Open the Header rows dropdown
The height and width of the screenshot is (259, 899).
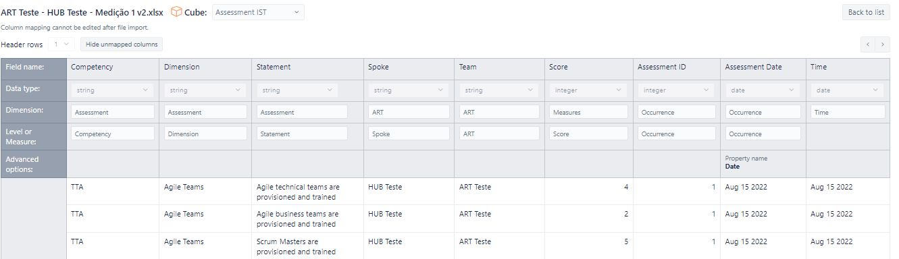click(61, 45)
